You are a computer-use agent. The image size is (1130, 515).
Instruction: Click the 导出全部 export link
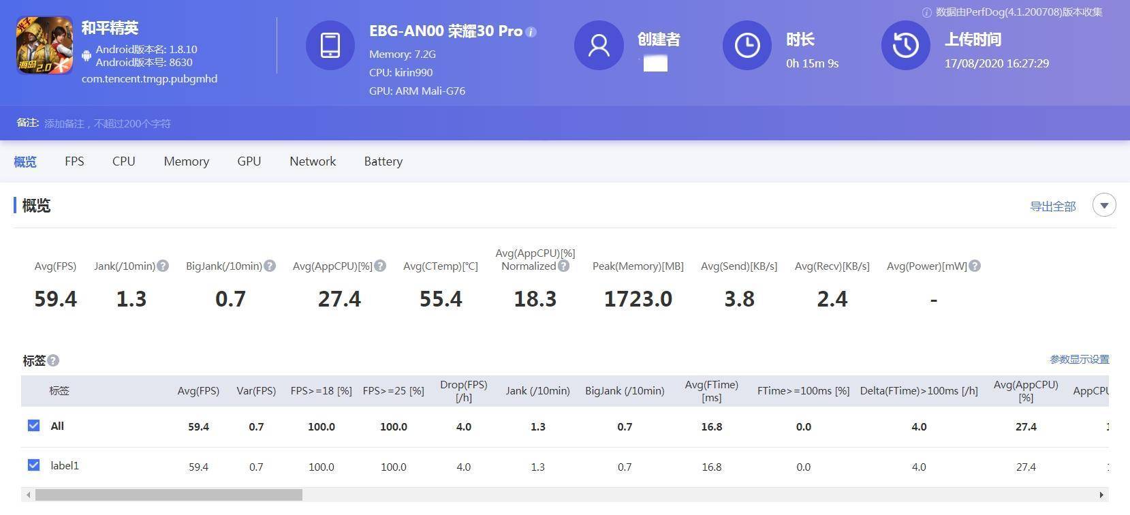1052,206
